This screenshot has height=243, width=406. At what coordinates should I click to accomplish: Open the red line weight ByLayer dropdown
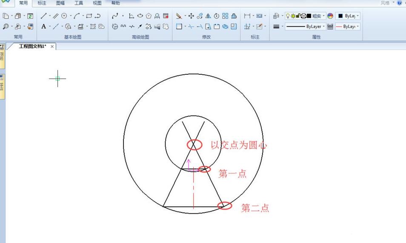(x=358, y=26)
